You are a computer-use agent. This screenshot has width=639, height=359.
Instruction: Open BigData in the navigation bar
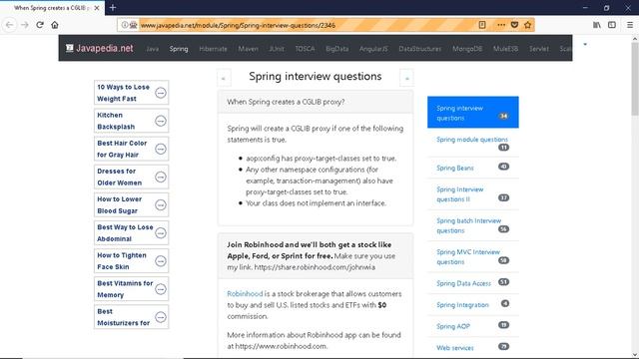pyautogui.click(x=337, y=49)
